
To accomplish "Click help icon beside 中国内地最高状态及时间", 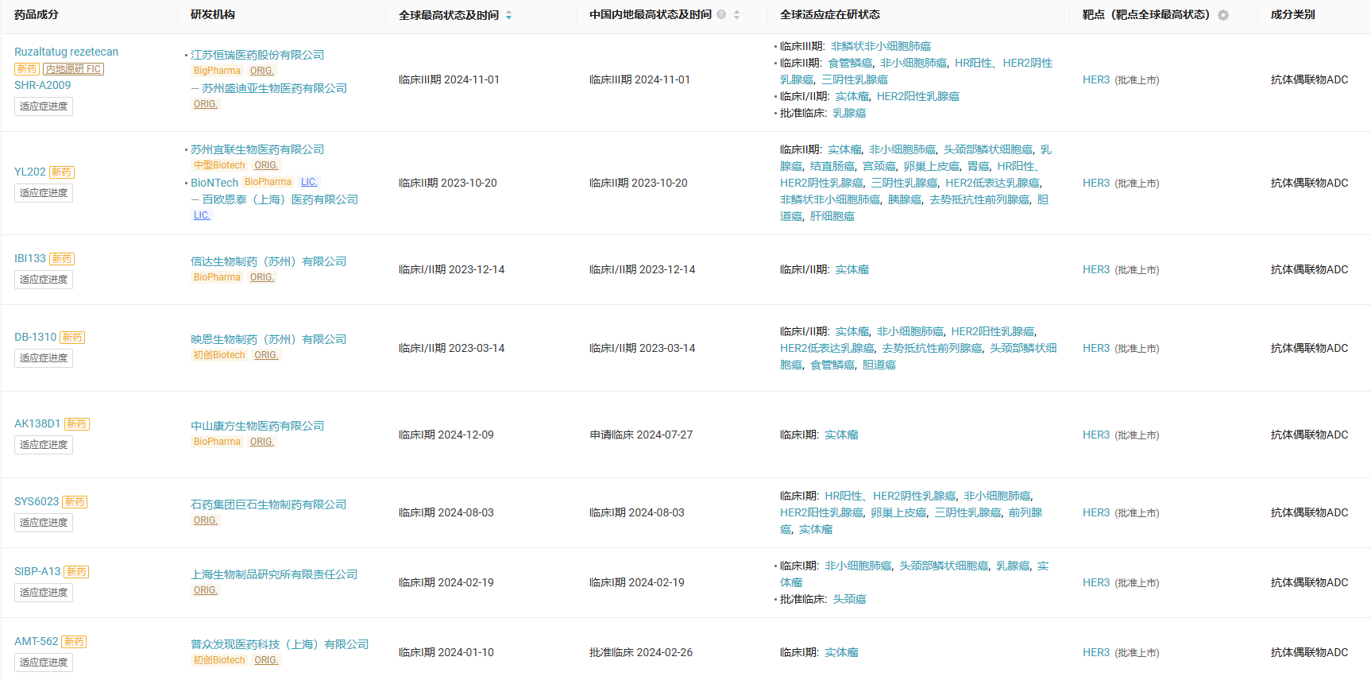I will click(x=721, y=14).
